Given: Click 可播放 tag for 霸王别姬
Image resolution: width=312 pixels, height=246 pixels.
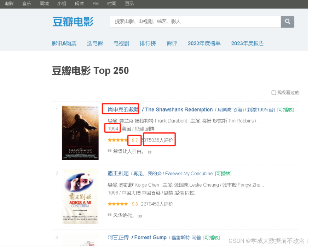Looking at the screenshot, I should 223,174.
